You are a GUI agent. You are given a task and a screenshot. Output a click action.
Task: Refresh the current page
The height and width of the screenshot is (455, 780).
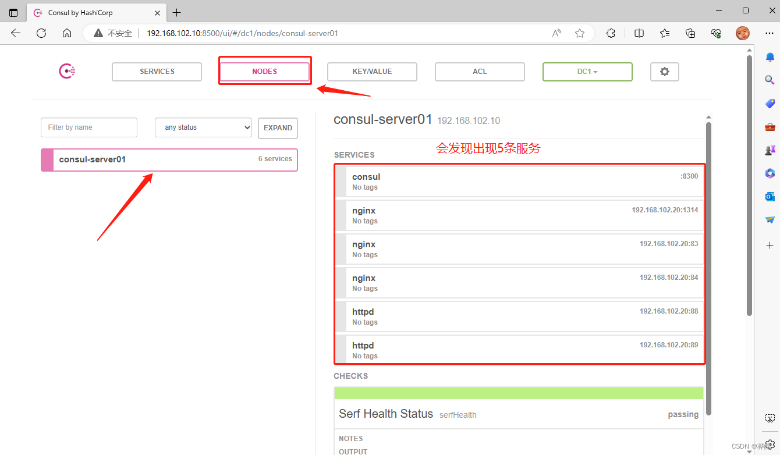click(x=41, y=33)
